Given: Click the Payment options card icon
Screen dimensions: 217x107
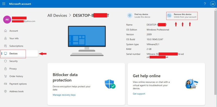Looking at the screenshot, I should [5, 84].
